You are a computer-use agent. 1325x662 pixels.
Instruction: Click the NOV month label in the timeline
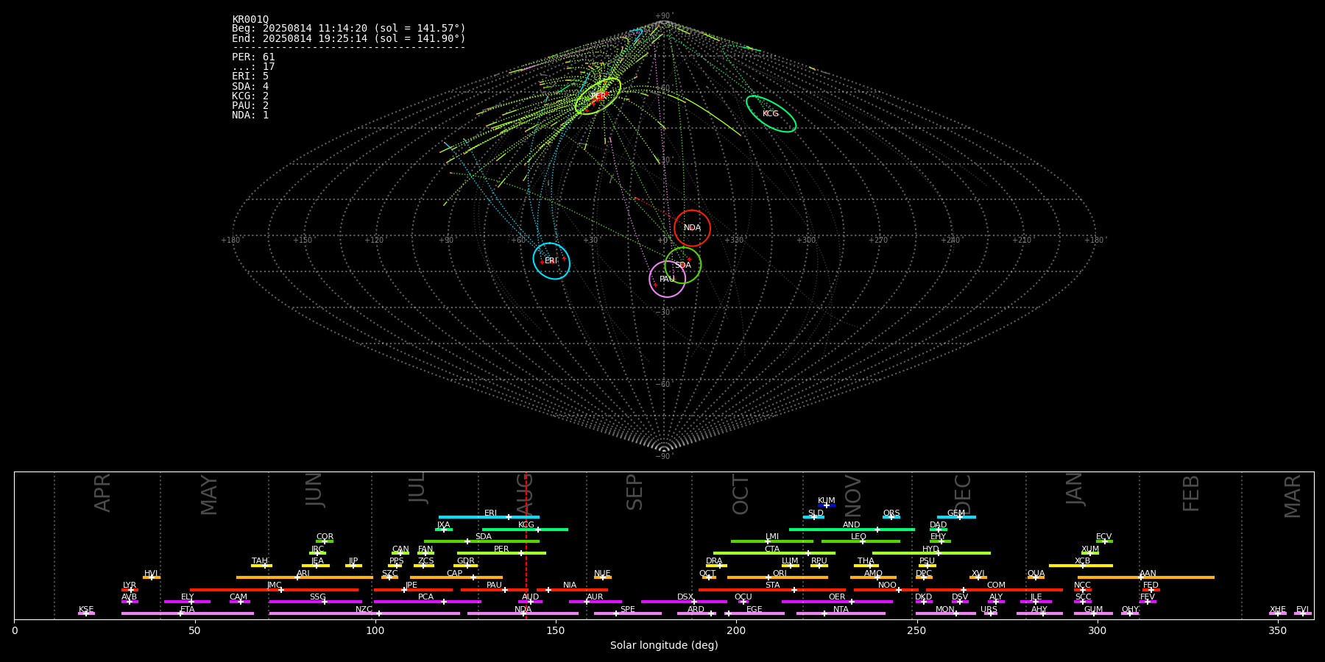click(853, 496)
